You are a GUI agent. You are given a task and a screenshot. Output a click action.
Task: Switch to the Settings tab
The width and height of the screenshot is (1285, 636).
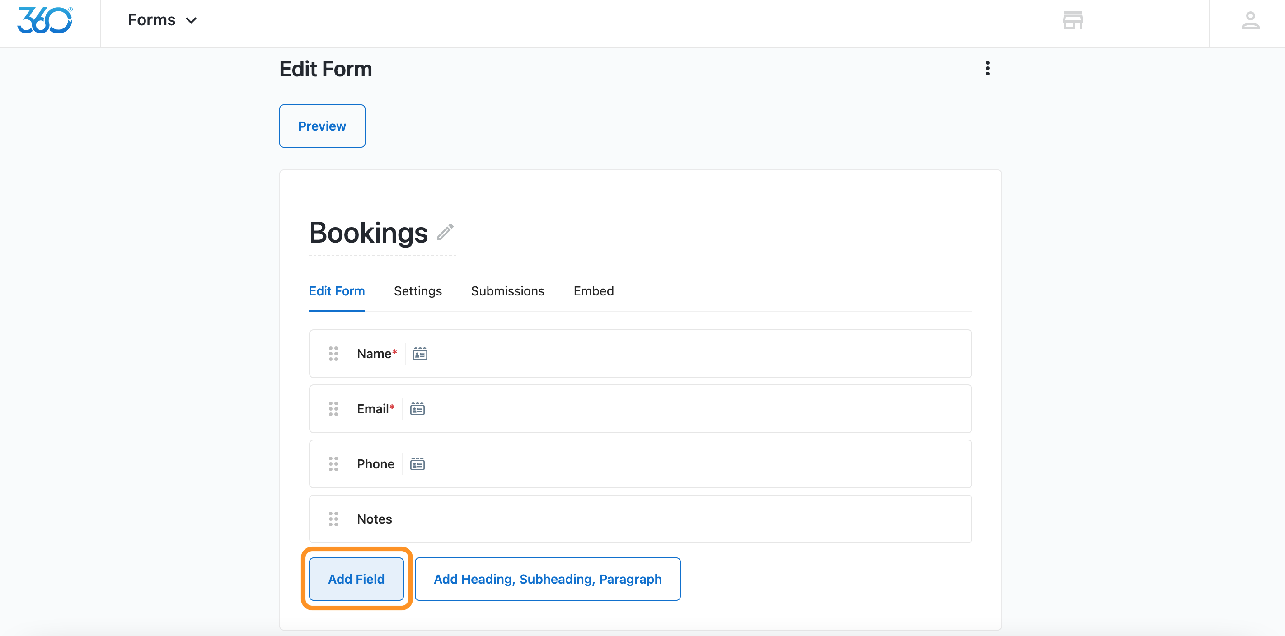pos(417,291)
